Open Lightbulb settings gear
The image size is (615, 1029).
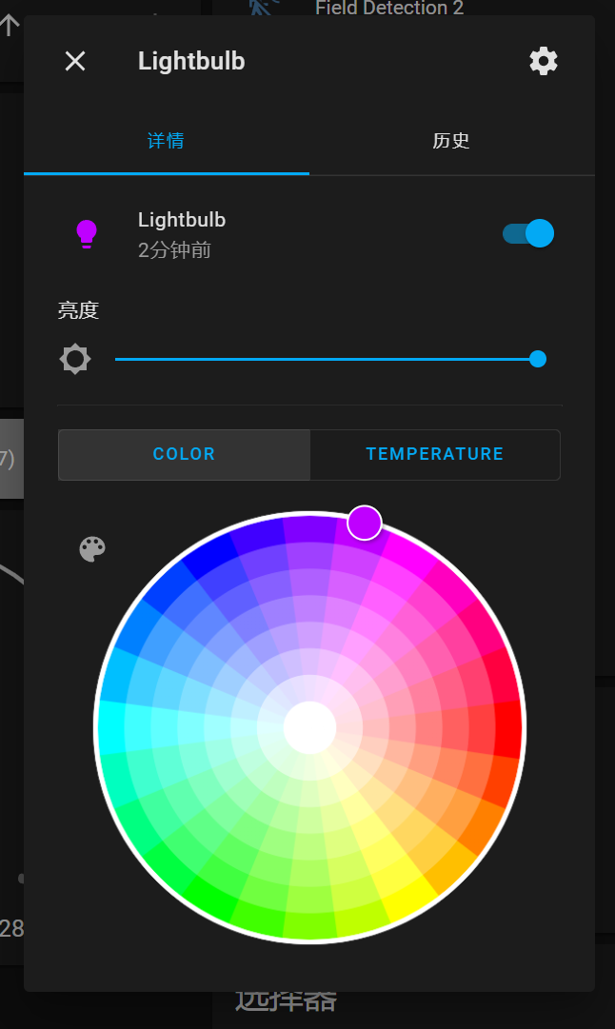tap(544, 62)
